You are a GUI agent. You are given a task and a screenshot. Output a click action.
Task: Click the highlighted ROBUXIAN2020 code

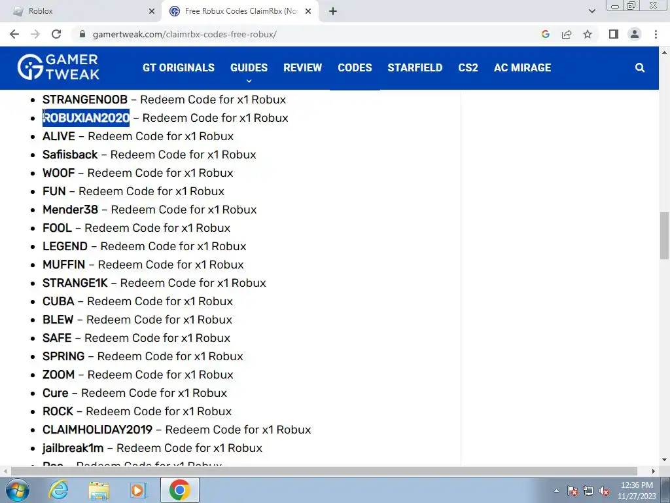click(x=86, y=118)
